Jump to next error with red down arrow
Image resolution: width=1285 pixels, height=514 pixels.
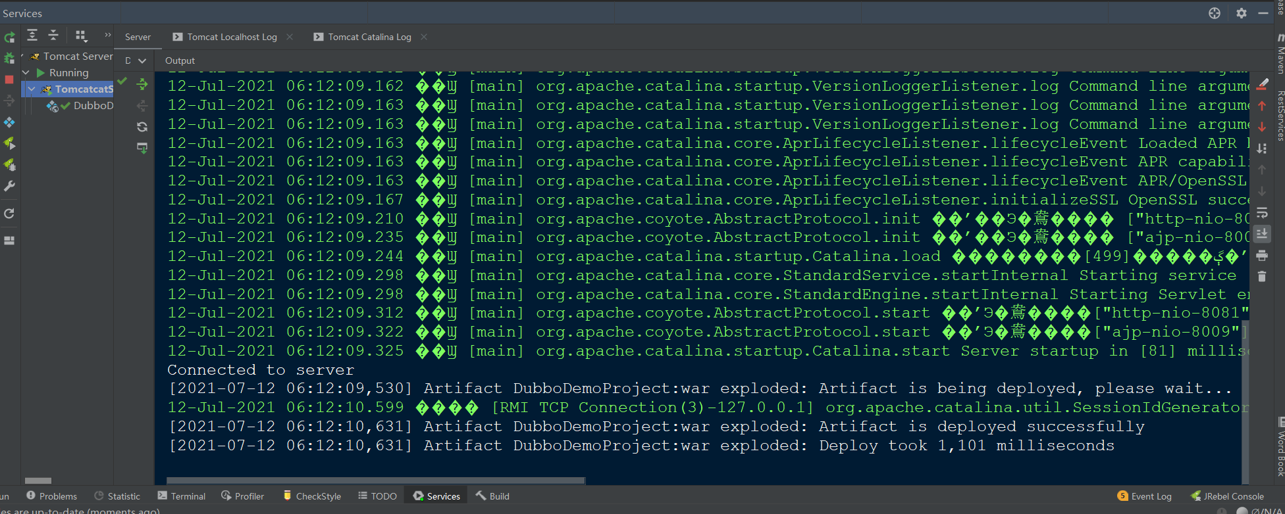(x=1262, y=127)
